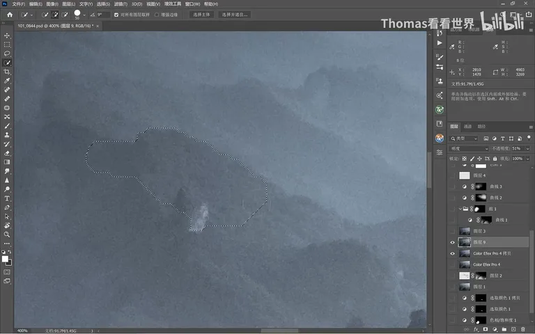Click the Add layer mask icon
Image resolution: width=535 pixels, height=334 pixels.
(x=485, y=329)
